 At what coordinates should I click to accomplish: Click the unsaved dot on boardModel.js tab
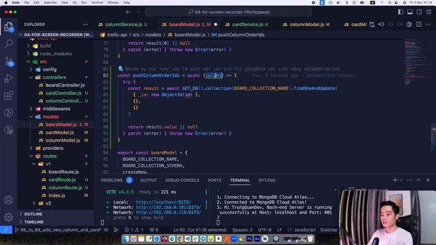215,24
